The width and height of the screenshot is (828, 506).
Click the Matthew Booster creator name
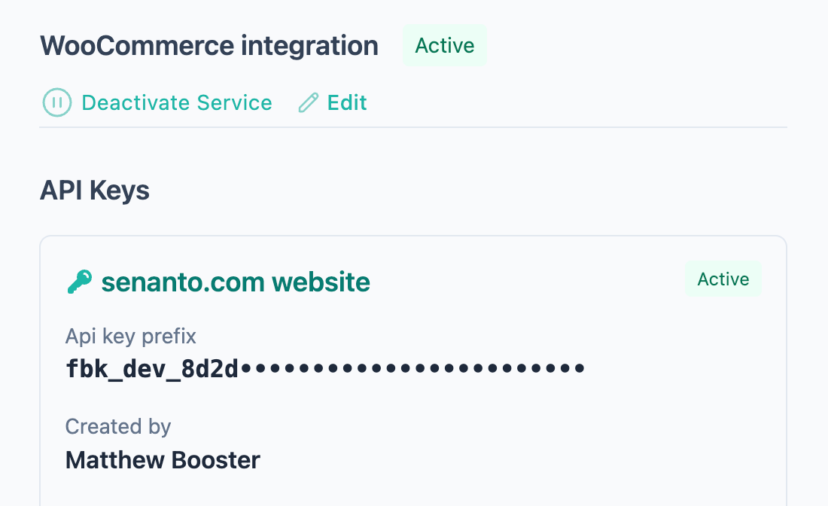click(x=163, y=460)
